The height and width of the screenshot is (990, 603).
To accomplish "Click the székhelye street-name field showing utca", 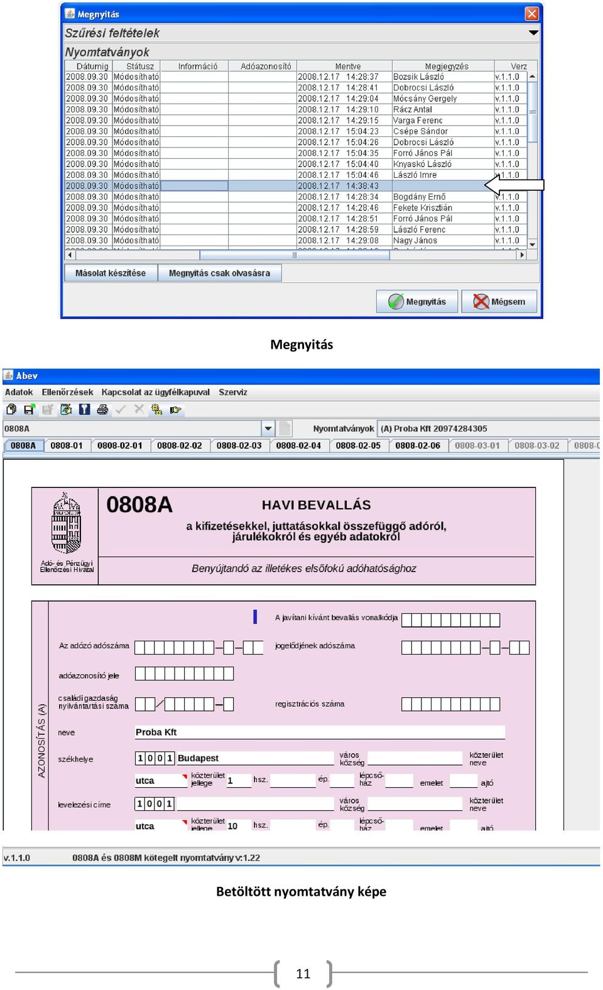I will pyautogui.click(x=161, y=781).
